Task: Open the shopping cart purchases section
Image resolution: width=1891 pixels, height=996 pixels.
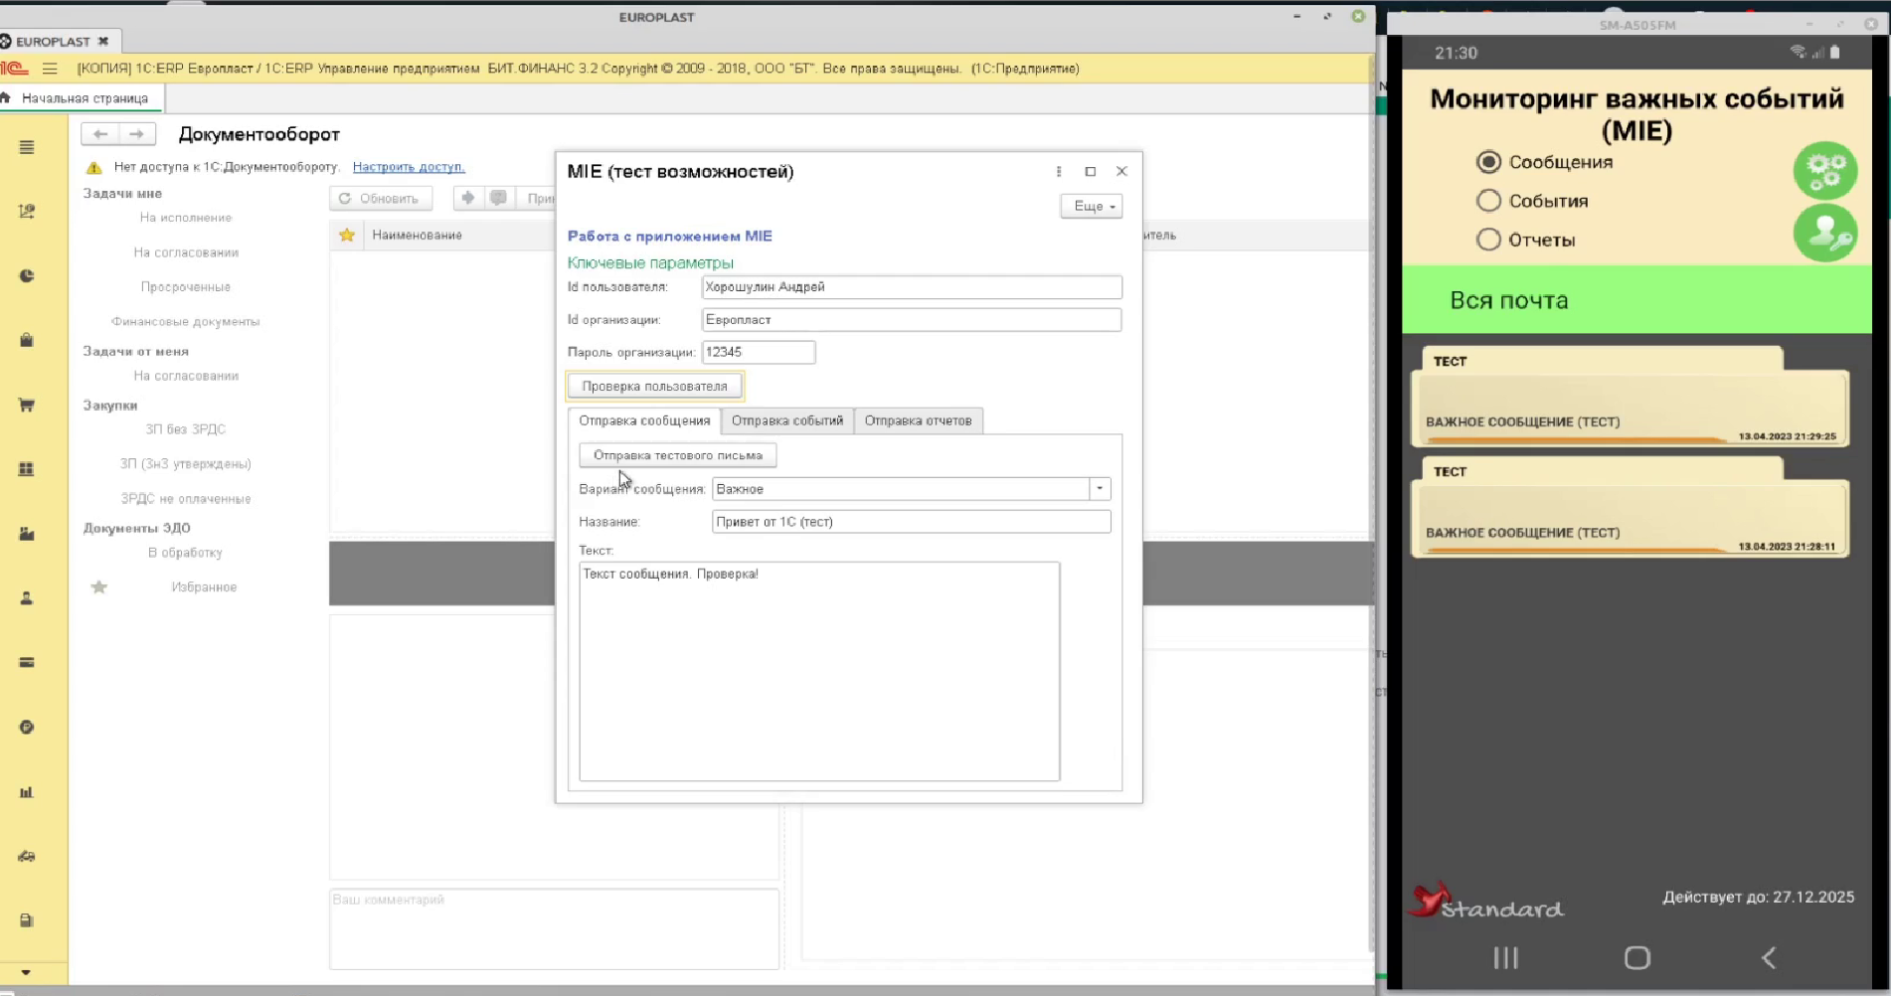Action: pyautogui.click(x=27, y=405)
